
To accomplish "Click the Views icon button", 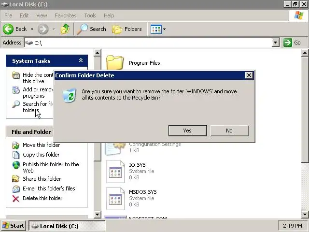I will [x=156, y=29].
